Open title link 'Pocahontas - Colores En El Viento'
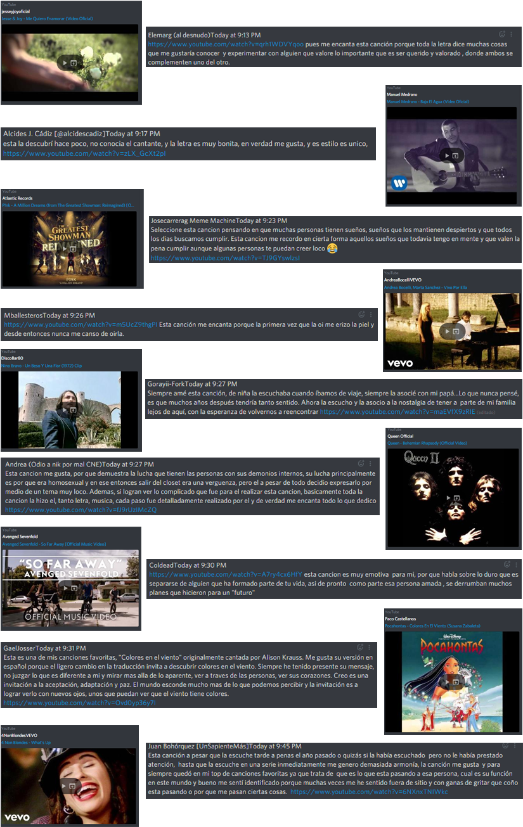Screen dimensions: 523x827 click(432, 625)
